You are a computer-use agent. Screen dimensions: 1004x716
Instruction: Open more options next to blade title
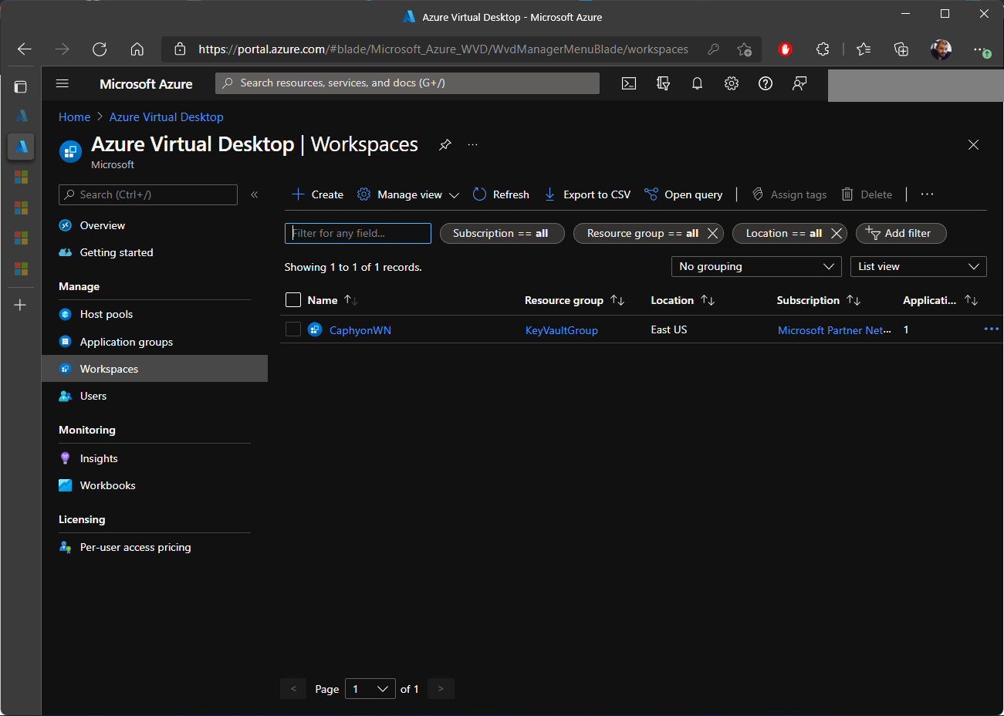pyautogui.click(x=473, y=145)
